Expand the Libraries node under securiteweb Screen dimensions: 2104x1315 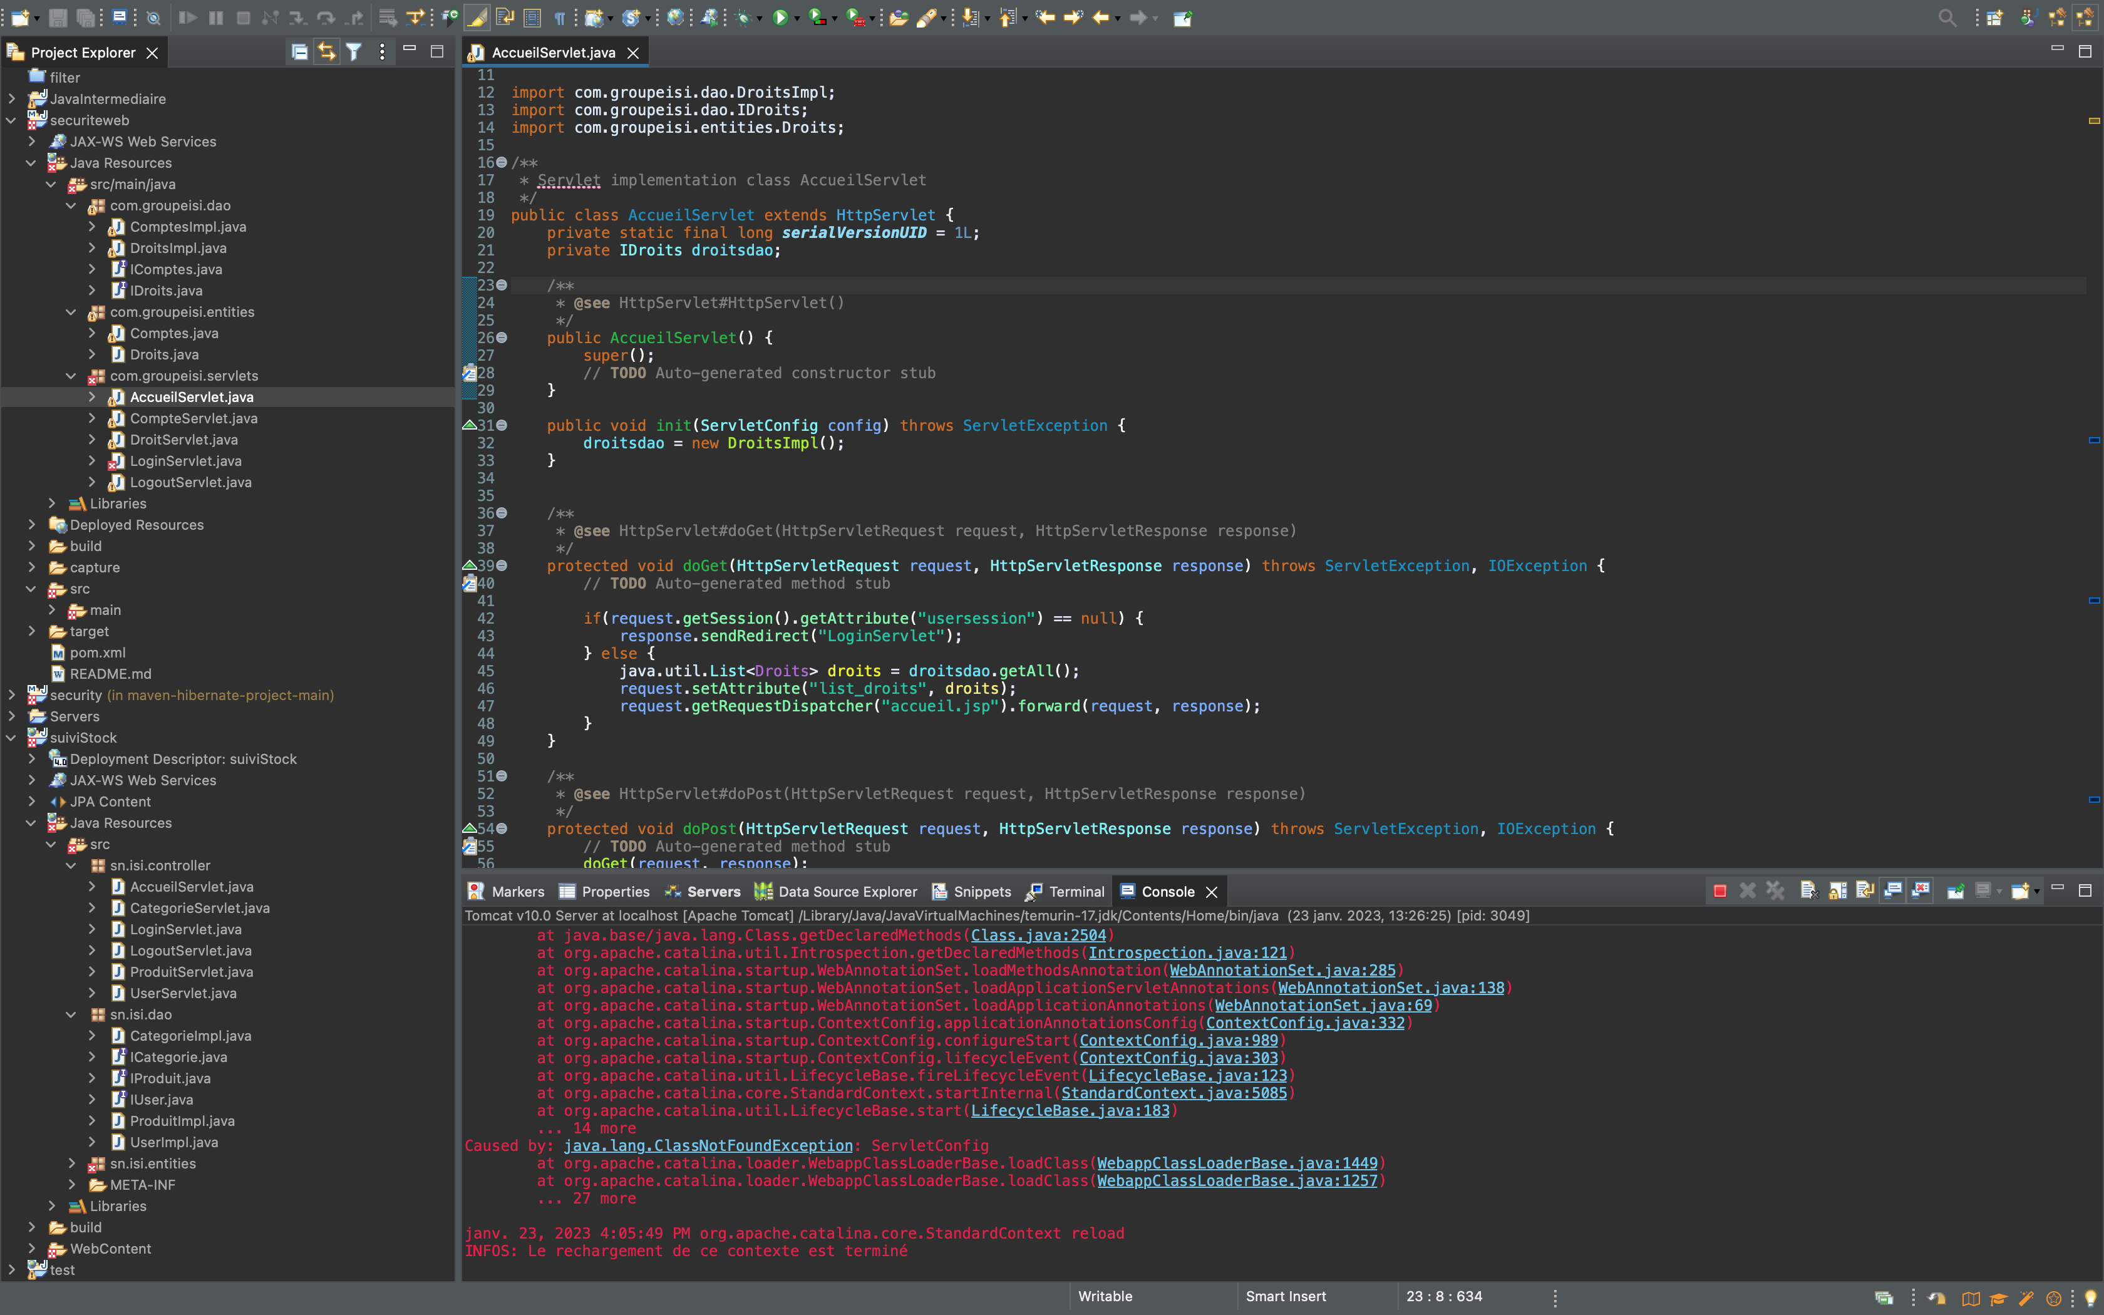[x=52, y=503]
